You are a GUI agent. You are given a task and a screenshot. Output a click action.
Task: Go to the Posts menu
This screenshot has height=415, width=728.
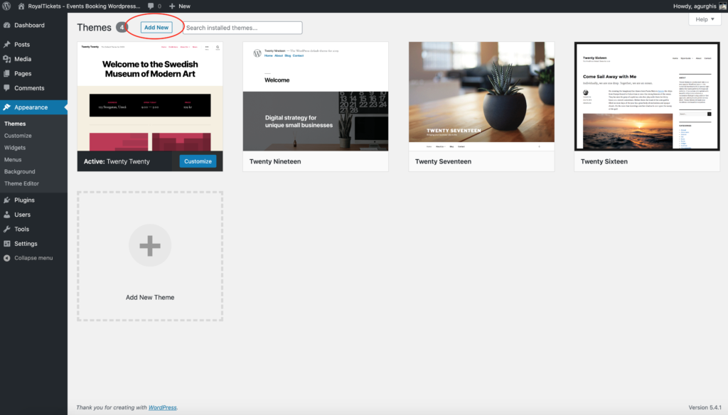[x=22, y=45]
